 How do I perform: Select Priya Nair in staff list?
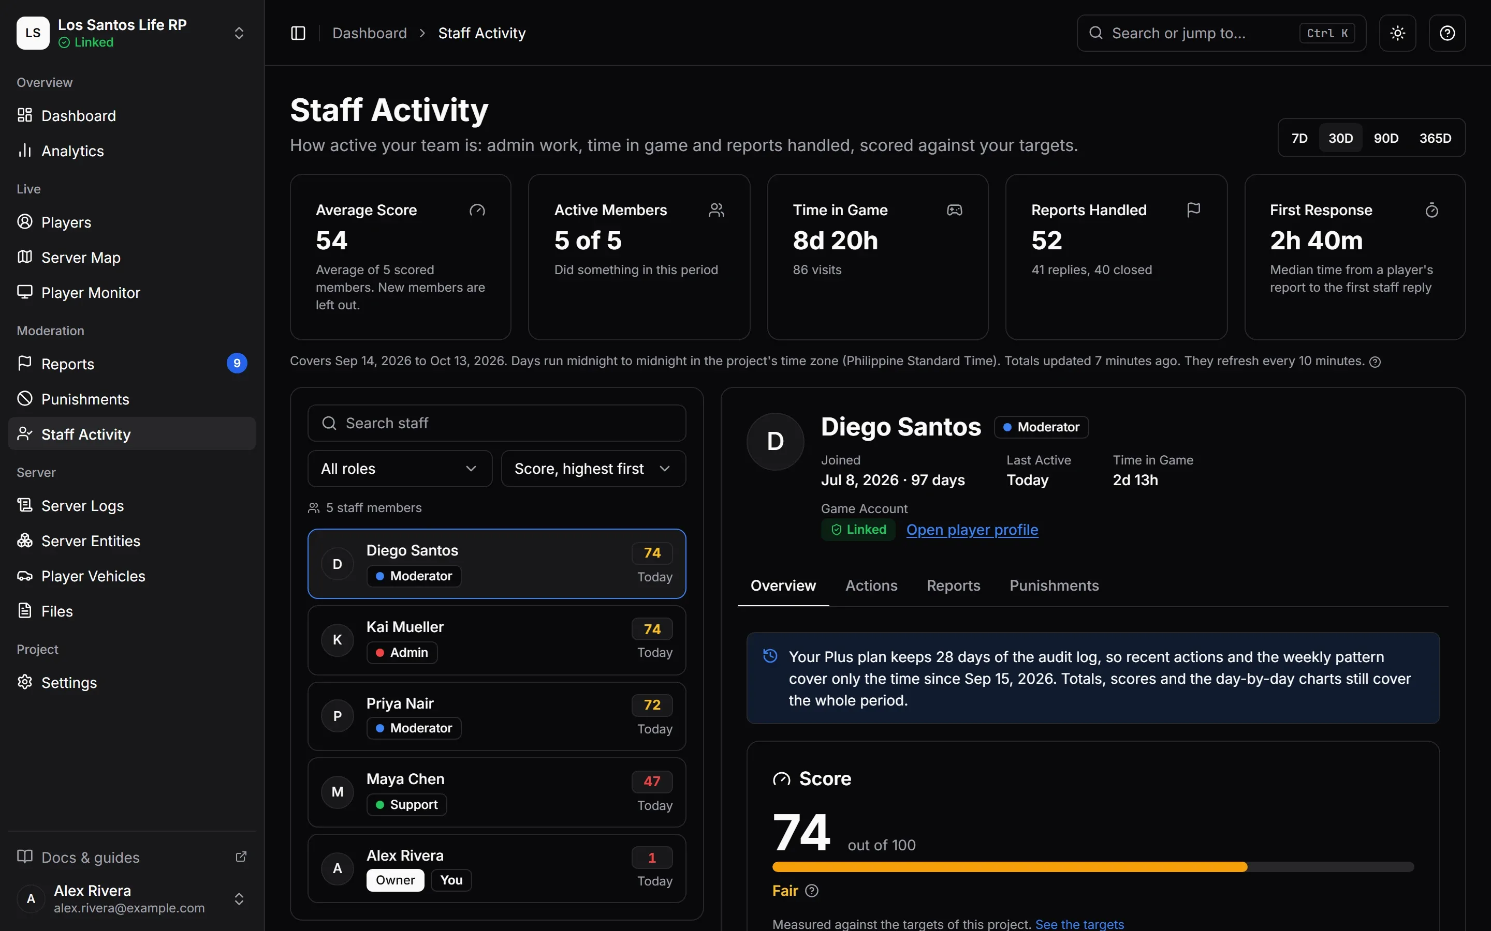[496, 716]
